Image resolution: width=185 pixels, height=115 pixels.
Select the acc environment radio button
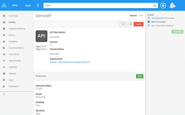tap(149, 25)
